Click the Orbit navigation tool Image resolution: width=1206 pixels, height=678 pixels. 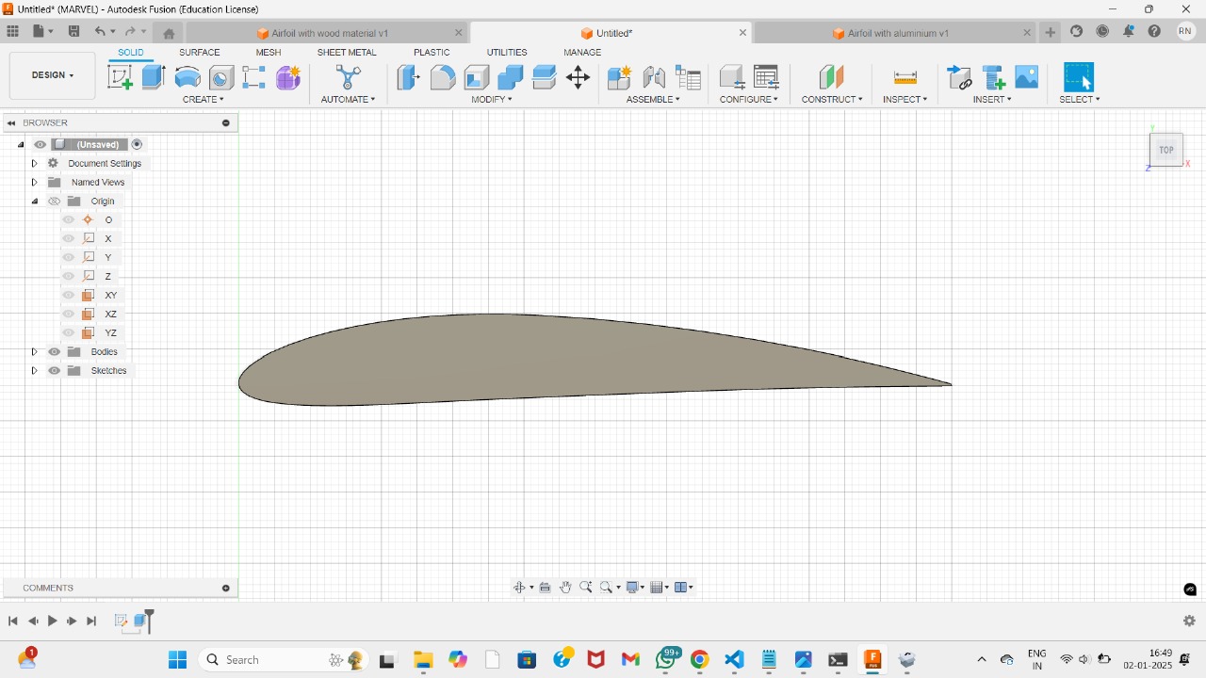point(519,588)
